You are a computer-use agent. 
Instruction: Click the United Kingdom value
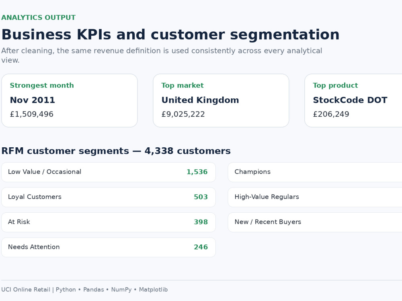click(200, 100)
